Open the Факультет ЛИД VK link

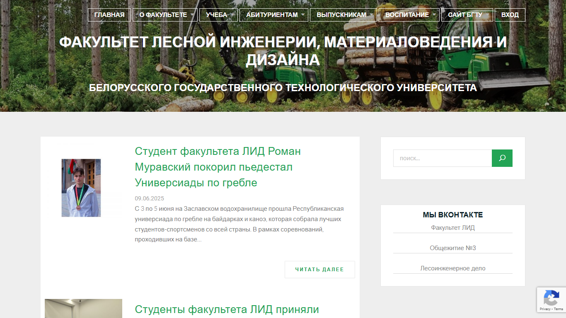453,228
